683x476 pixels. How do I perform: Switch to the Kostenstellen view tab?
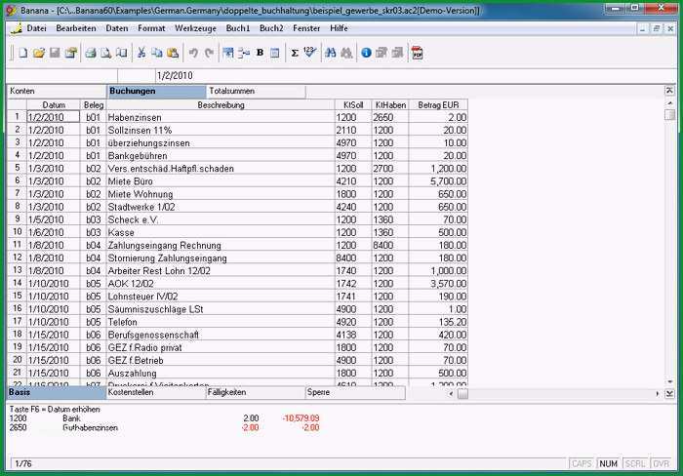(156, 392)
